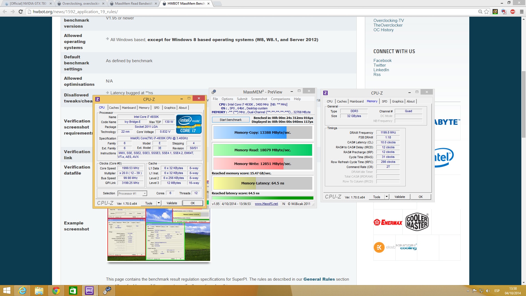Switch to CPU-Z taskbar button

click(90, 291)
